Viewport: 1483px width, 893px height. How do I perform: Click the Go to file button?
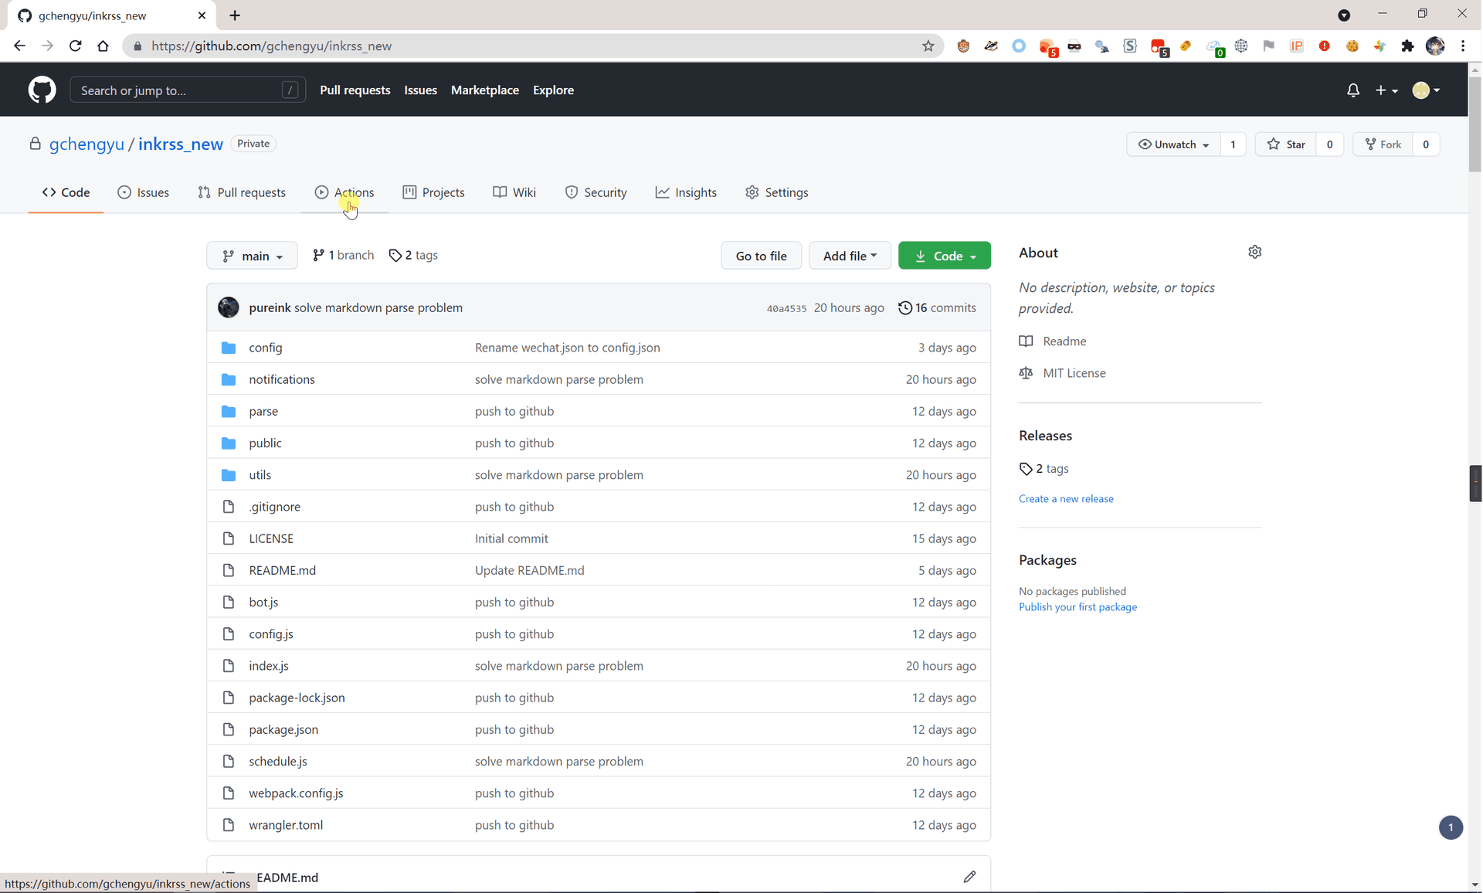pyautogui.click(x=761, y=256)
